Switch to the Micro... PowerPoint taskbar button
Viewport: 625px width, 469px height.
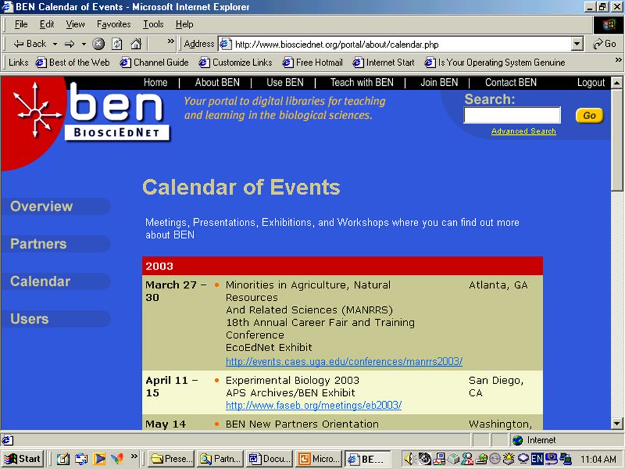pyautogui.click(x=319, y=459)
